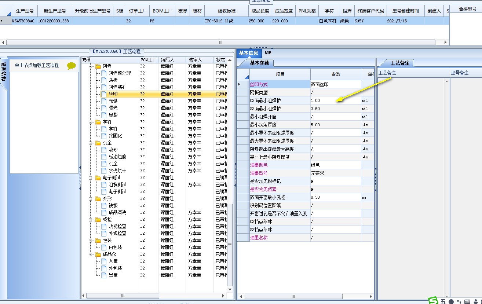The image size is (482, 304).
Task: Click the 合拼型号 header at top right
Action: tap(468, 9)
